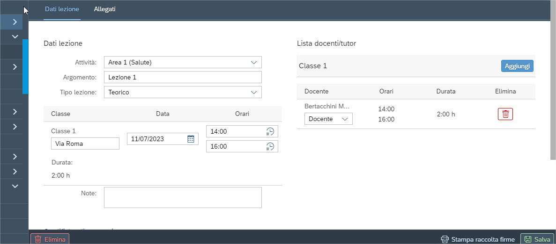Expand the first sidebar chevron item

15,22
